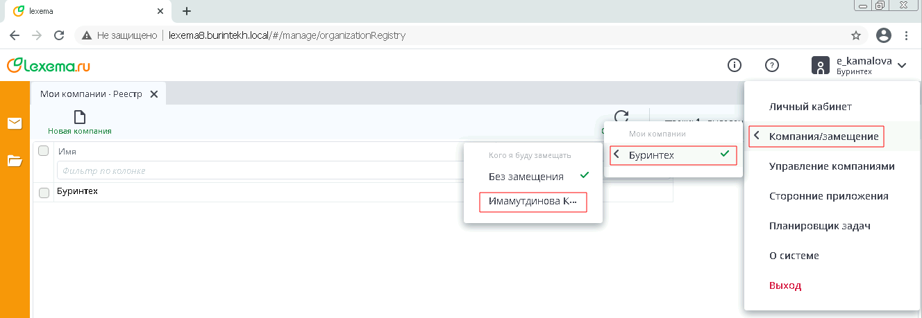
Task: Open the mail envelope sidebar icon
Action: pos(15,123)
